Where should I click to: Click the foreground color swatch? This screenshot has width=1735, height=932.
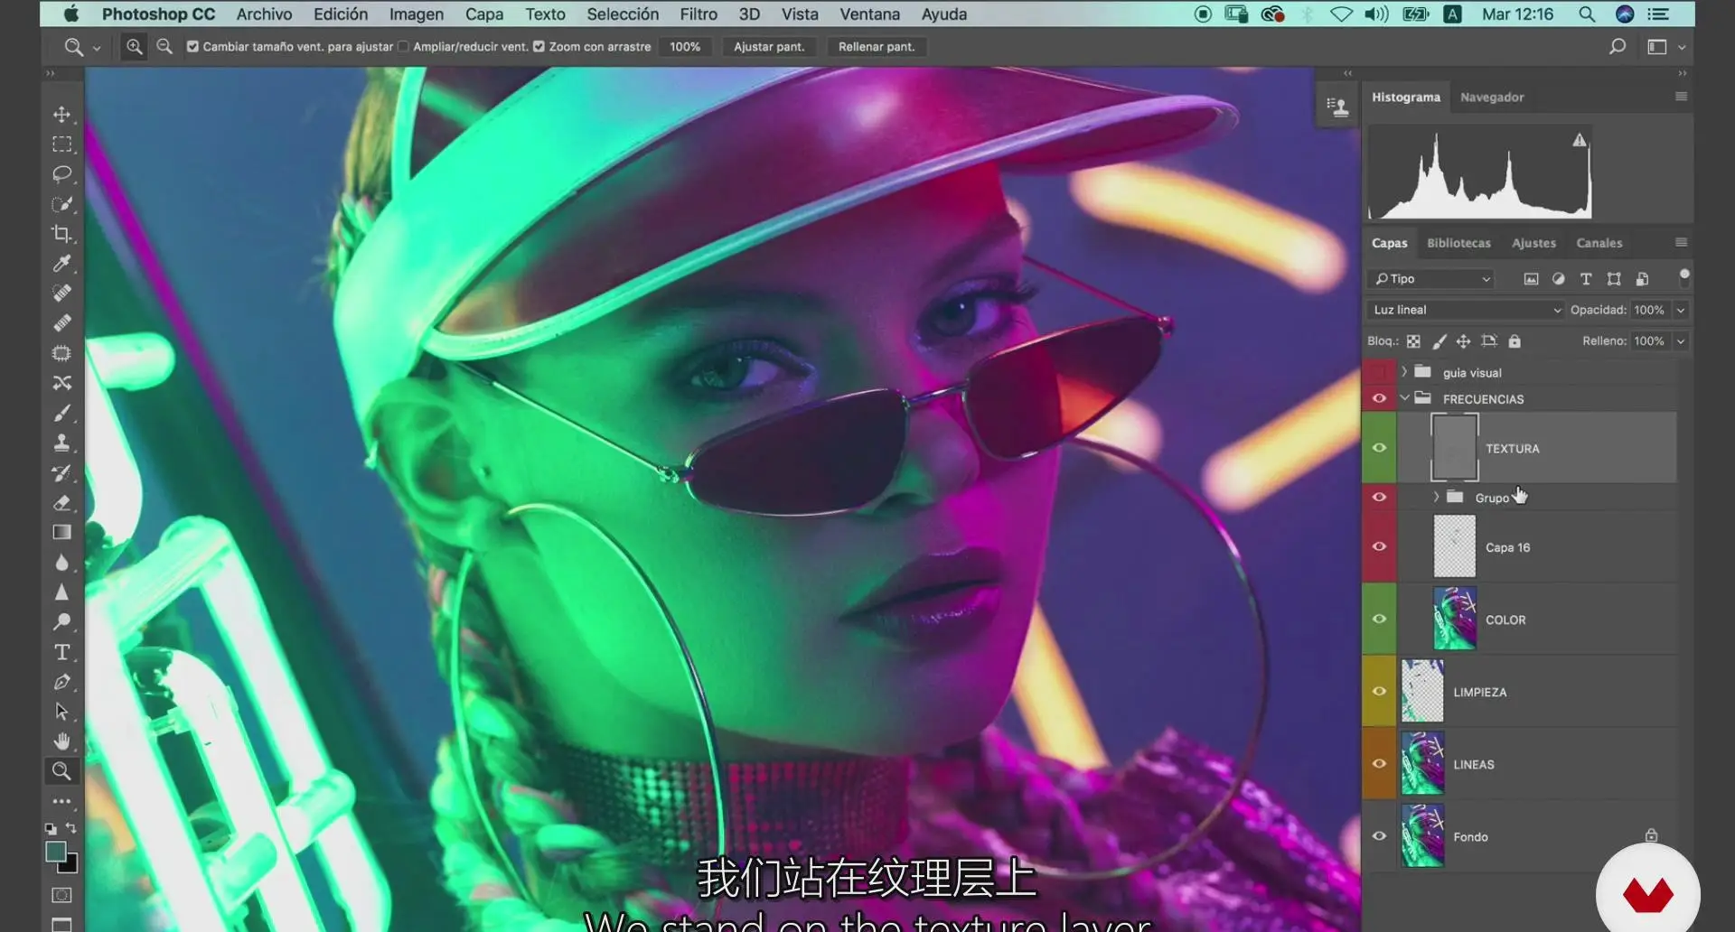click(x=56, y=852)
